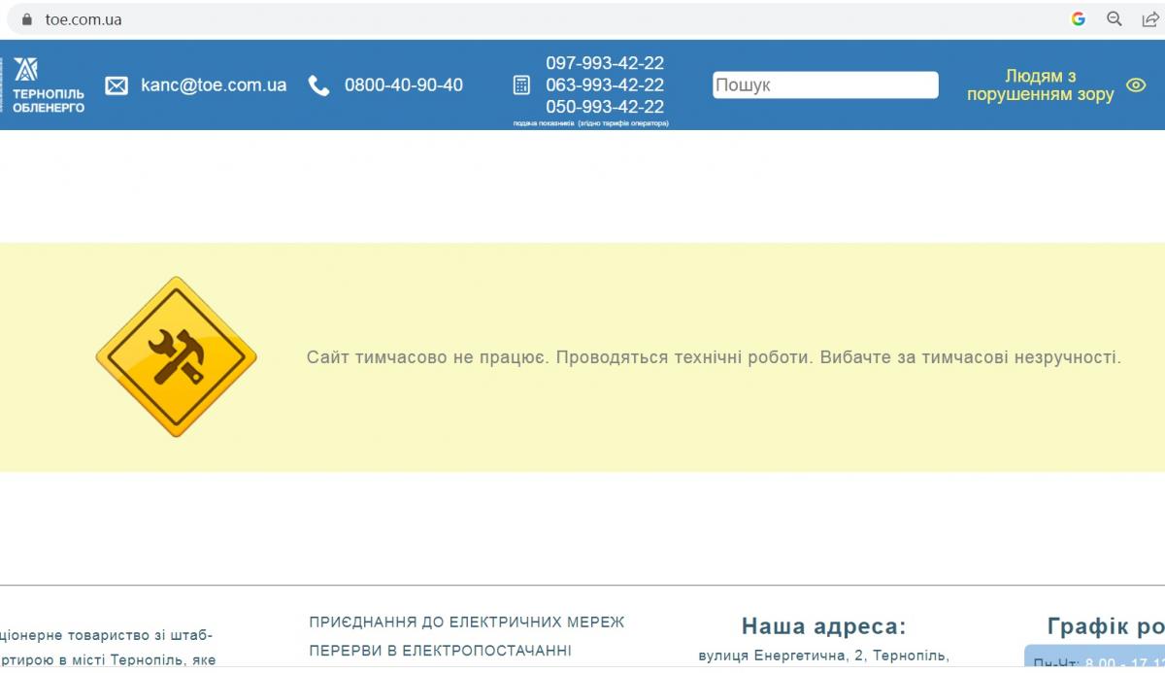The height and width of the screenshot is (673, 1165).
Task: Toggle the eye accessibility icon
Action: (1135, 85)
